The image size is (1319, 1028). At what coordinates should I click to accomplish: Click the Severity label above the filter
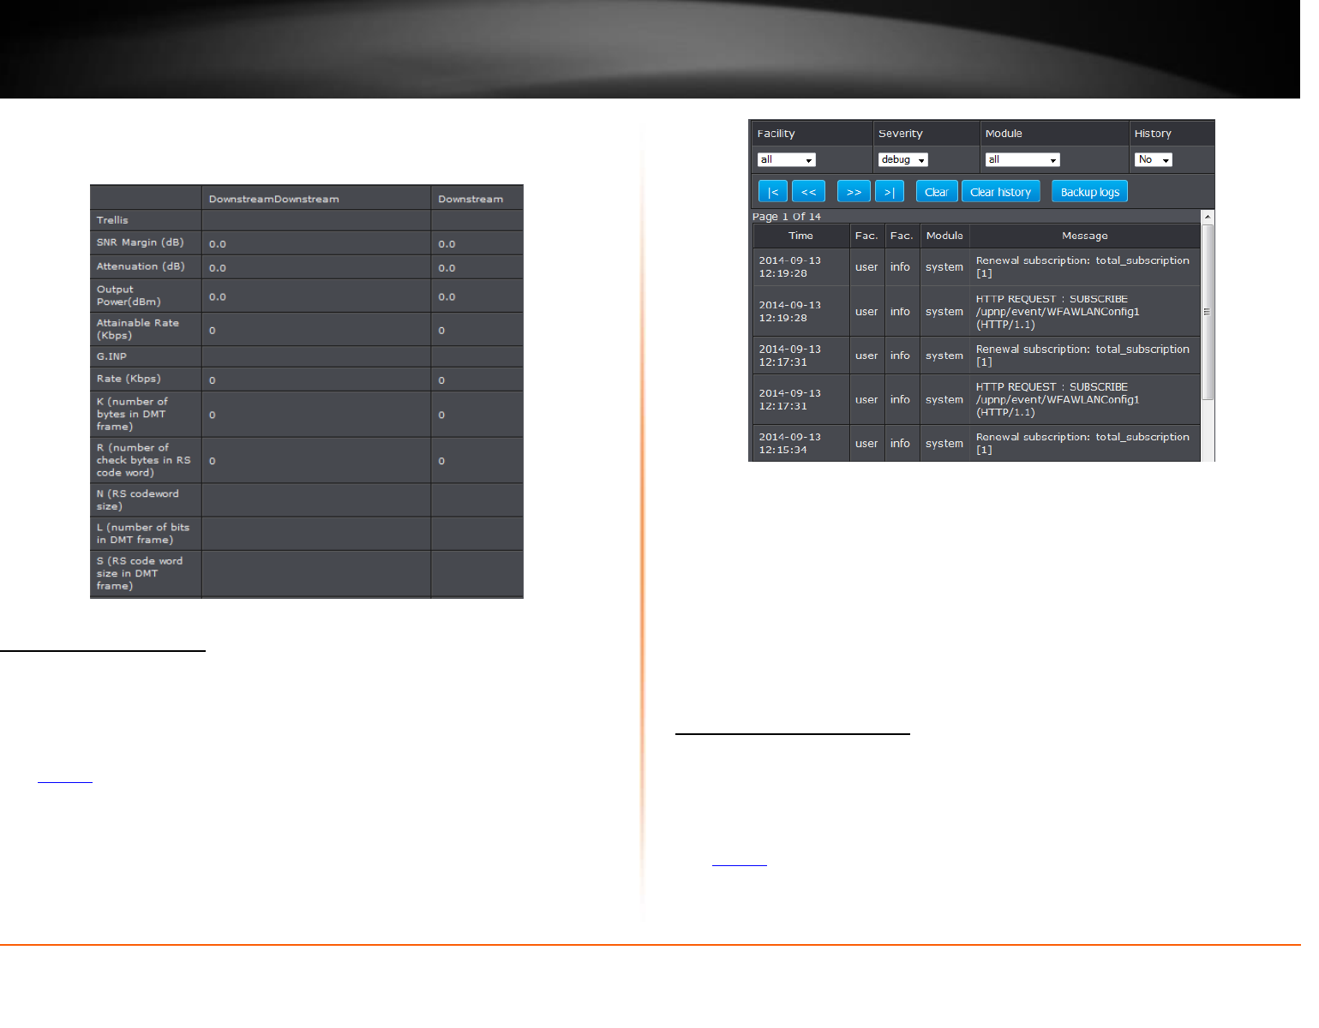coord(900,134)
